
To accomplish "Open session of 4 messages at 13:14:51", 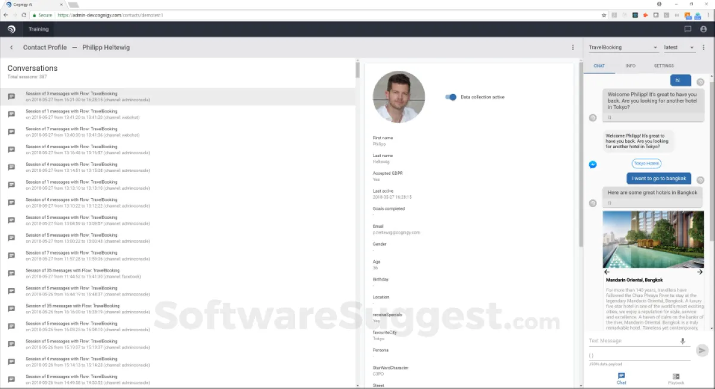I will (178, 167).
